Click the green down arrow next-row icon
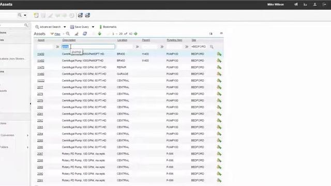The width and height of the screenshot is (331, 186). (100, 34)
